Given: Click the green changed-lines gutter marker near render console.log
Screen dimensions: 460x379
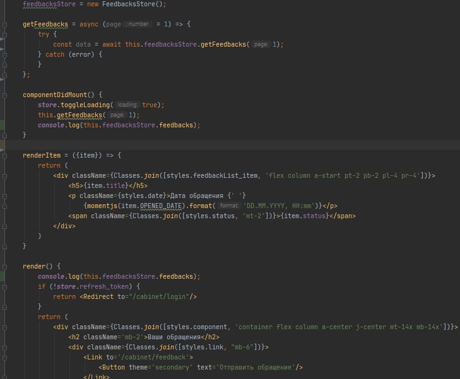Looking at the screenshot, I should pos(2,276).
